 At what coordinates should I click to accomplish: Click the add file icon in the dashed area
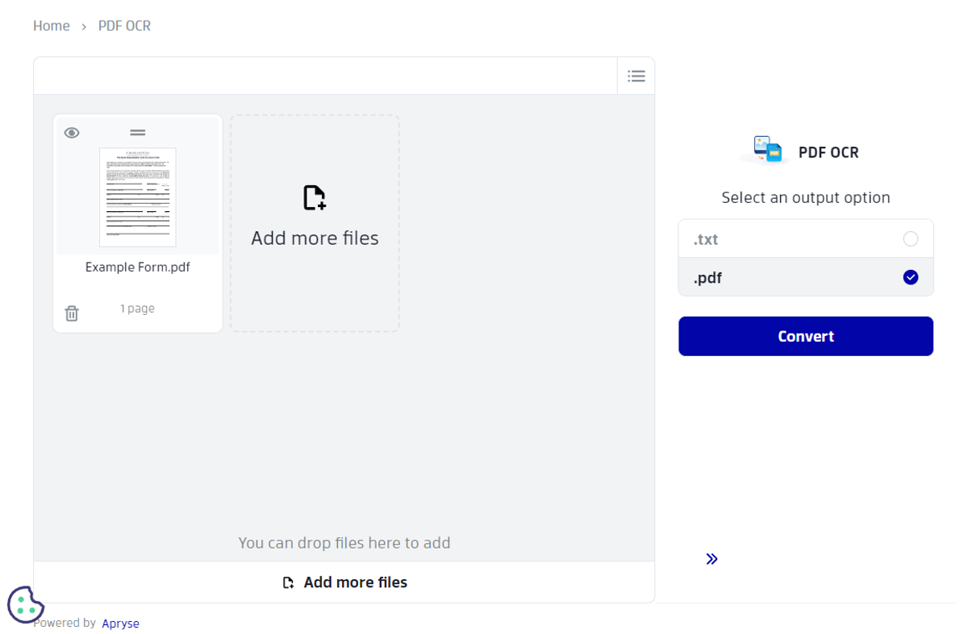[315, 197]
